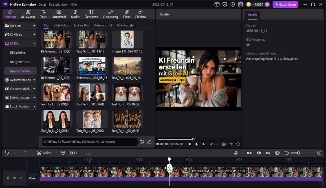Toggle the second timeline link icon

click(259, 153)
